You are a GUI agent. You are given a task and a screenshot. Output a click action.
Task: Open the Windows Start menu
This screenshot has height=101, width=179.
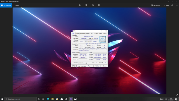coord(2,99)
